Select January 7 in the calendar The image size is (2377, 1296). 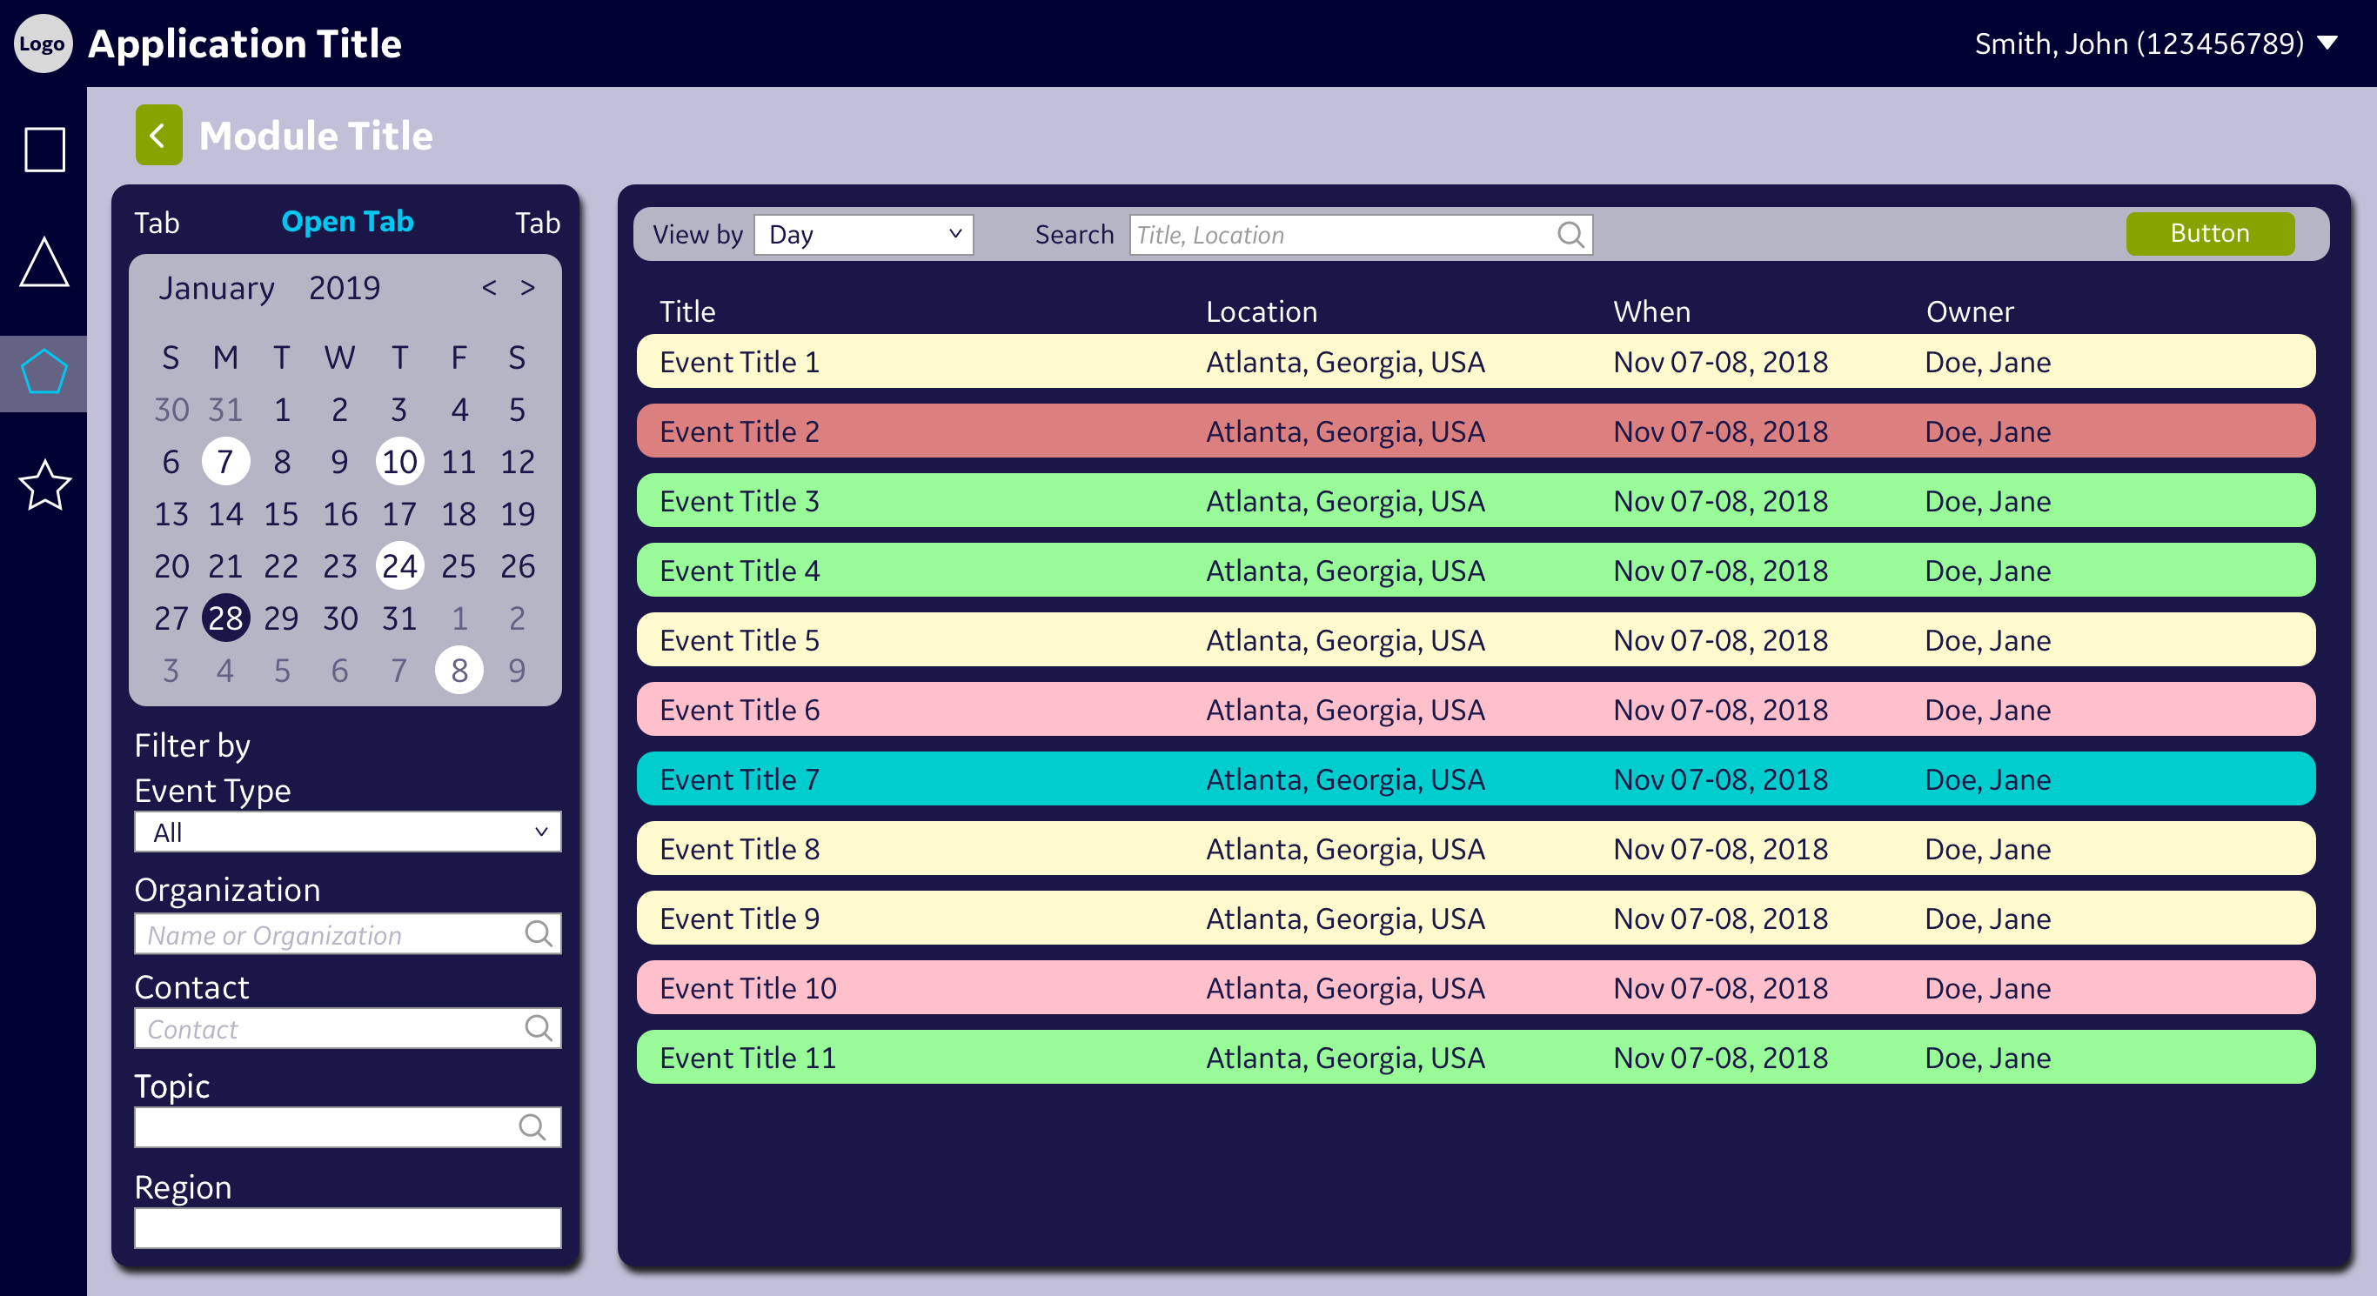[225, 461]
